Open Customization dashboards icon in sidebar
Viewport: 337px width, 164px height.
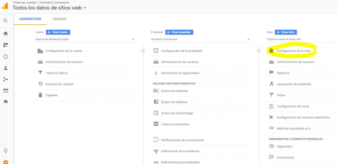[6, 45]
